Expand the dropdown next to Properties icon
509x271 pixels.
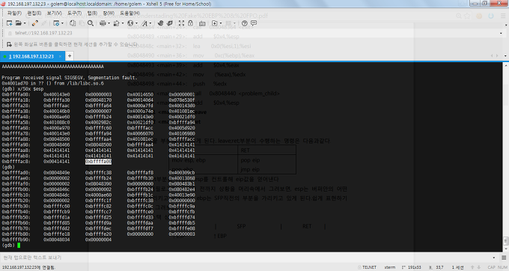click(62, 23)
